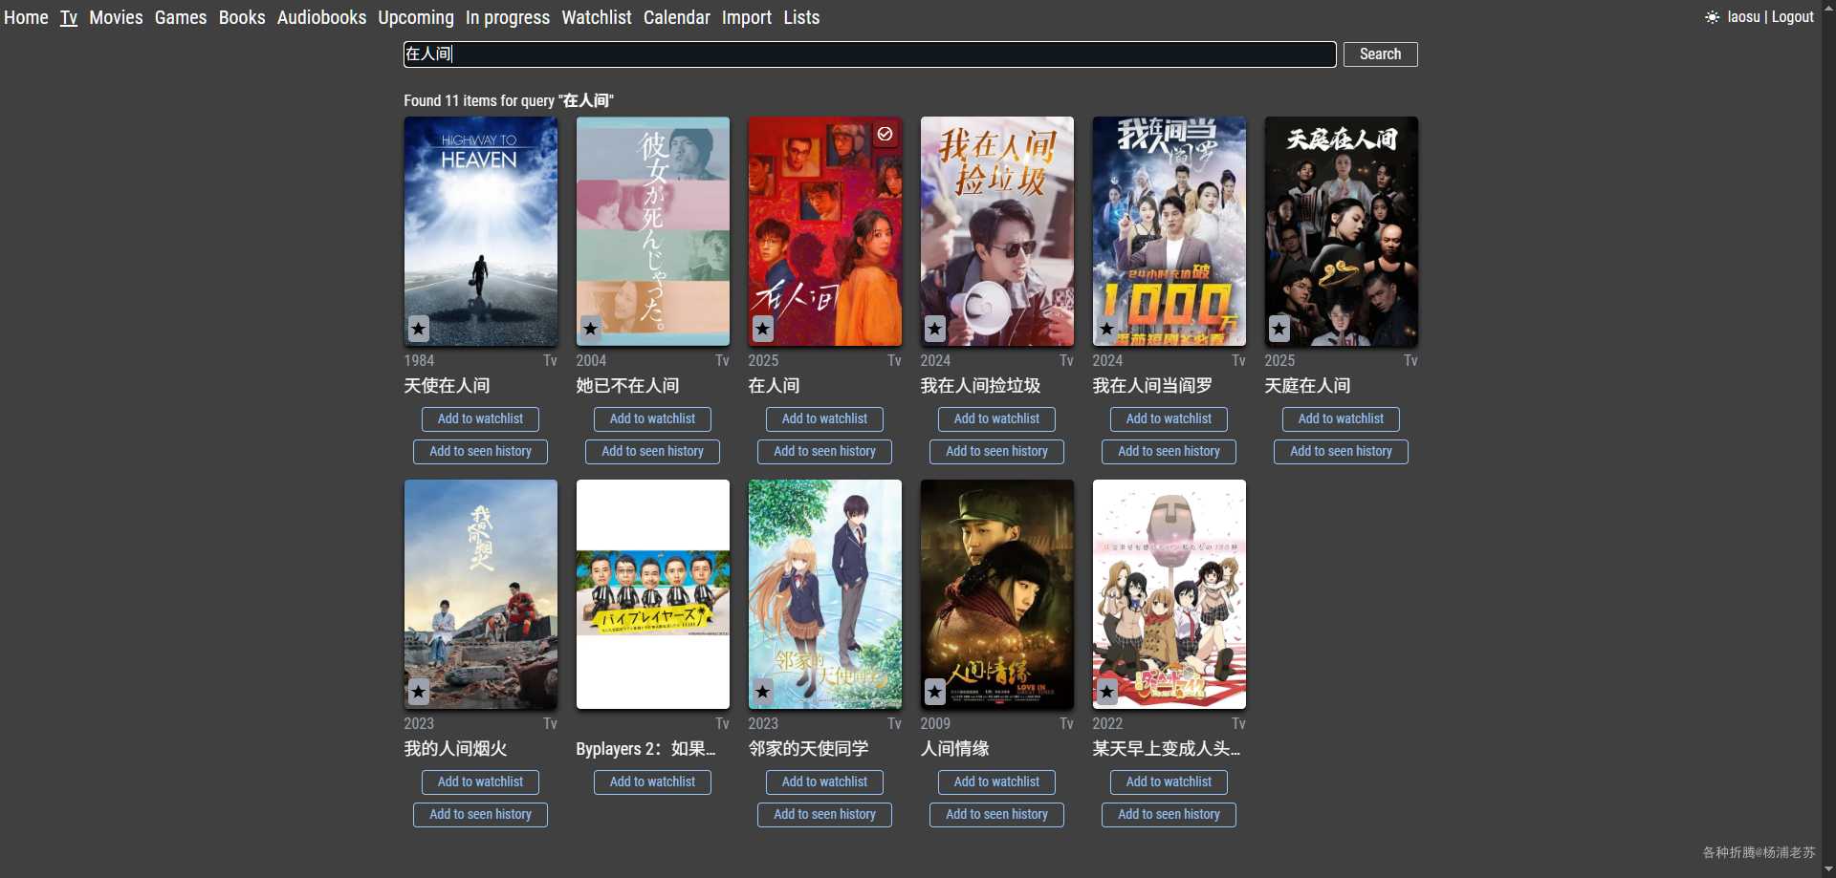Add 我的人间烟火 to seen history
This screenshot has height=878, width=1836.
click(x=480, y=815)
